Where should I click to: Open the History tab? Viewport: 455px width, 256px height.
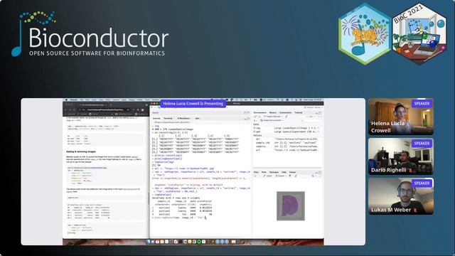pyautogui.click(x=273, y=112)
